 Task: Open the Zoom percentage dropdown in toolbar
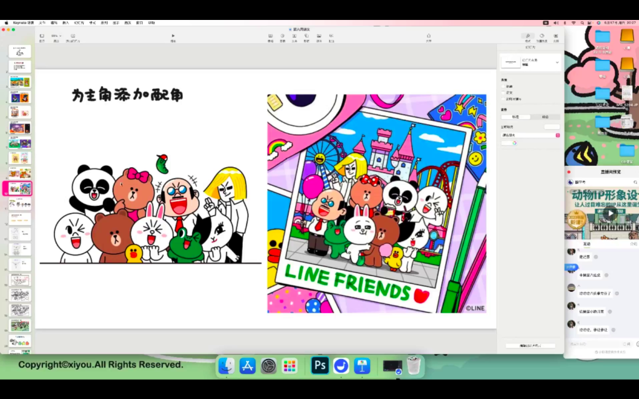56,36
